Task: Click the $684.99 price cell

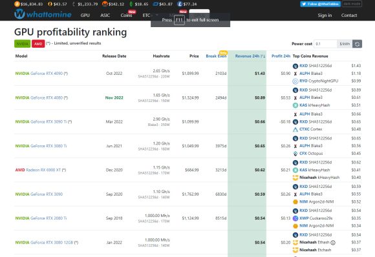Action: pos(192,170)
